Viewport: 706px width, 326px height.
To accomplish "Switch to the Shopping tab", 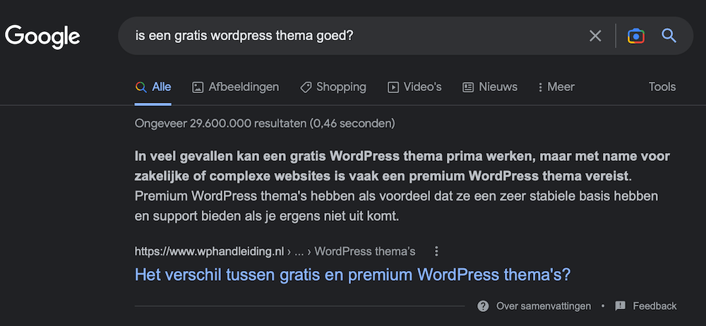I will click(x=341, y=87).
